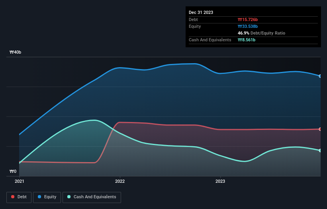Select the red Debt endpoint marker
This screenshot has height=209, width=327.
pyautogui.click(x=320, y=129)
